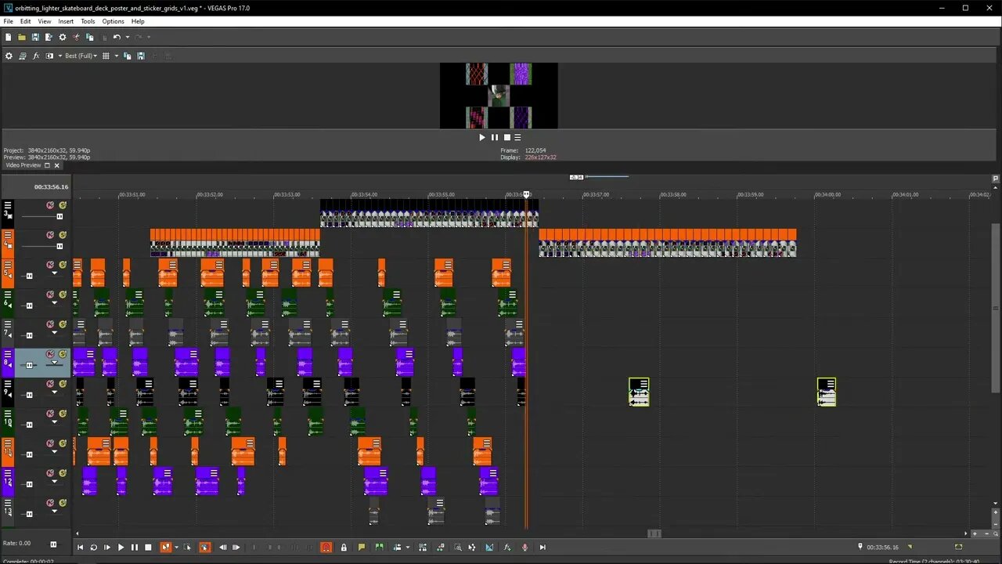Play the video in the preview window
The height and width of the screenshot is (564, 1002).
482,137
